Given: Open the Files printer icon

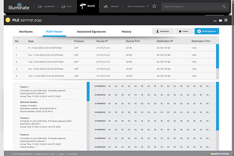Looking at the screenshot, I should pos(63,7).
